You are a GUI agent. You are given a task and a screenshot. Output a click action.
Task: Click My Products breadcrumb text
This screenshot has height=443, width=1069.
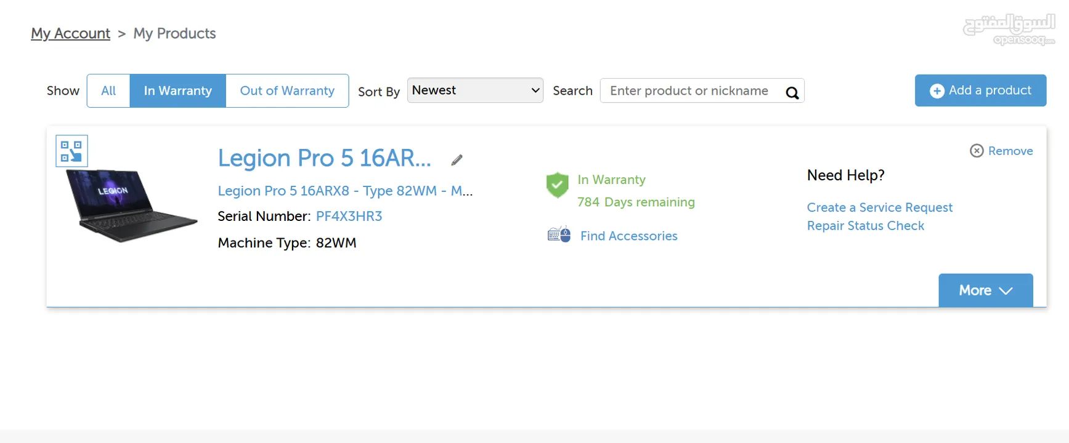click(x=174, y=33)
